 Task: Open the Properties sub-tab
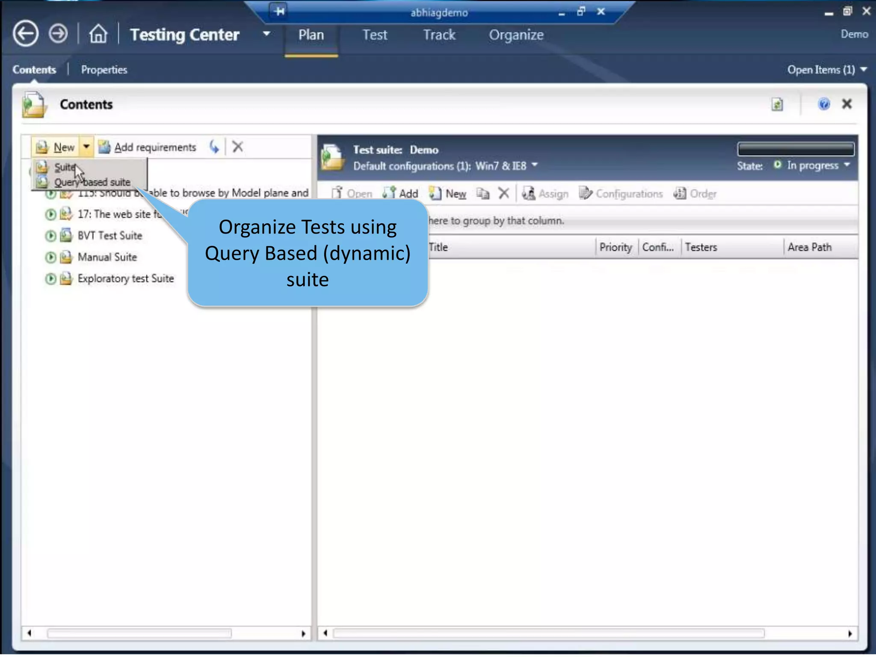pos(104,70)
